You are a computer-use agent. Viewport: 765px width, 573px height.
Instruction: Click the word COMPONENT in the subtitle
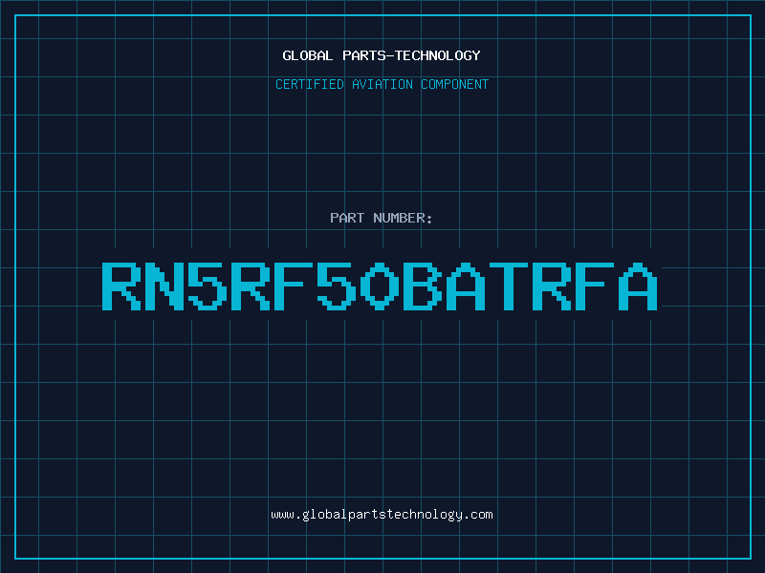[453, 84]
